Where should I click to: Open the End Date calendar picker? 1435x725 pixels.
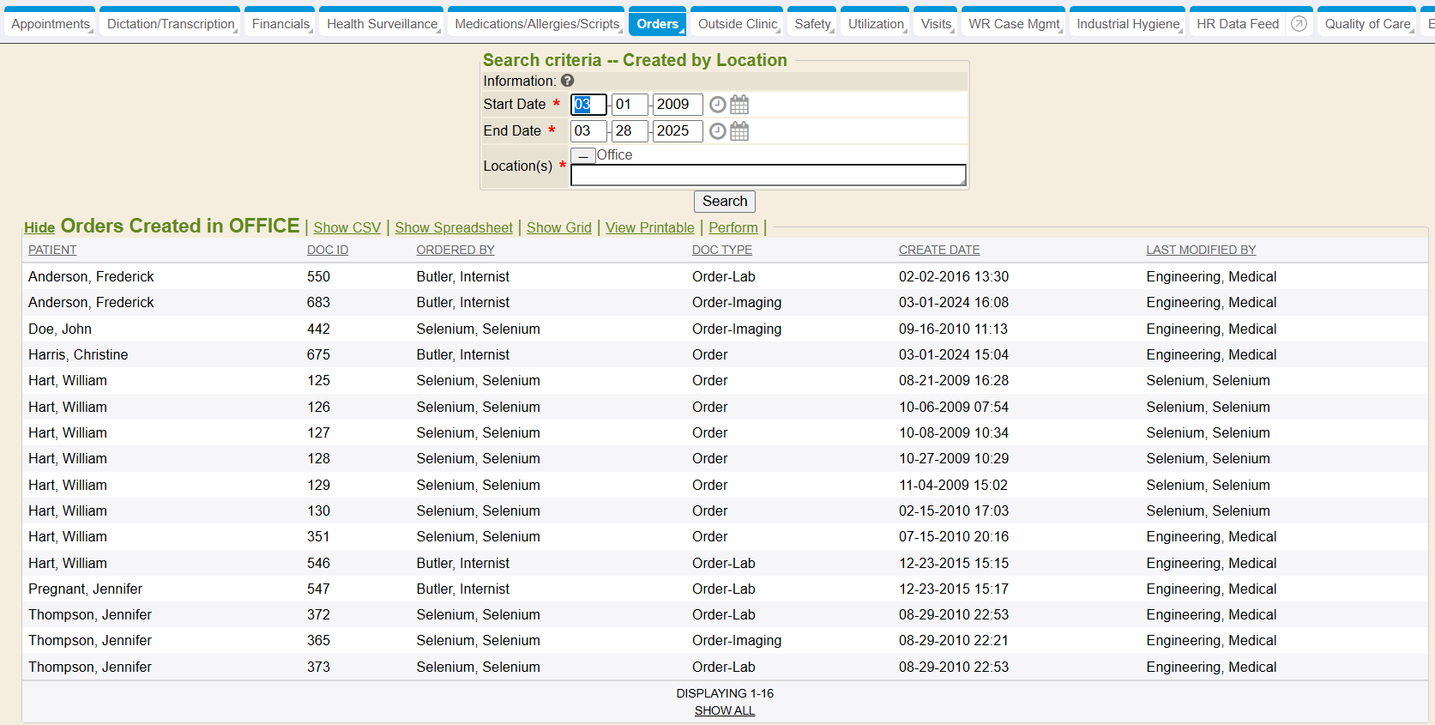click(x=739, y=131)
